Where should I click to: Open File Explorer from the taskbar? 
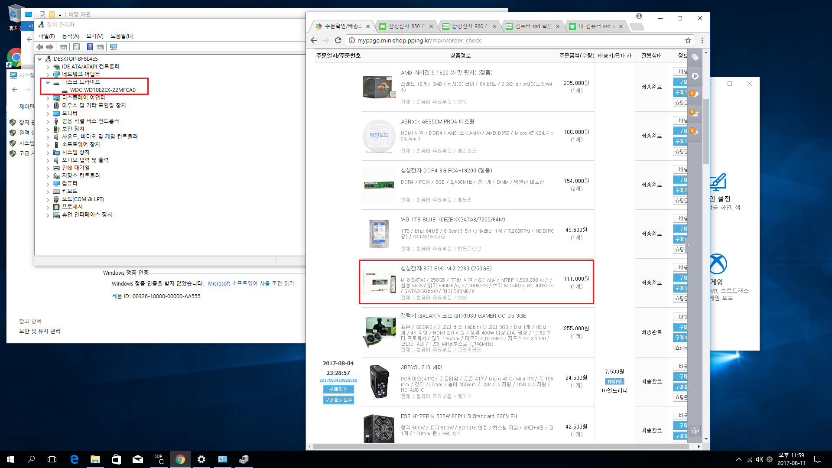tap(95, 459)
